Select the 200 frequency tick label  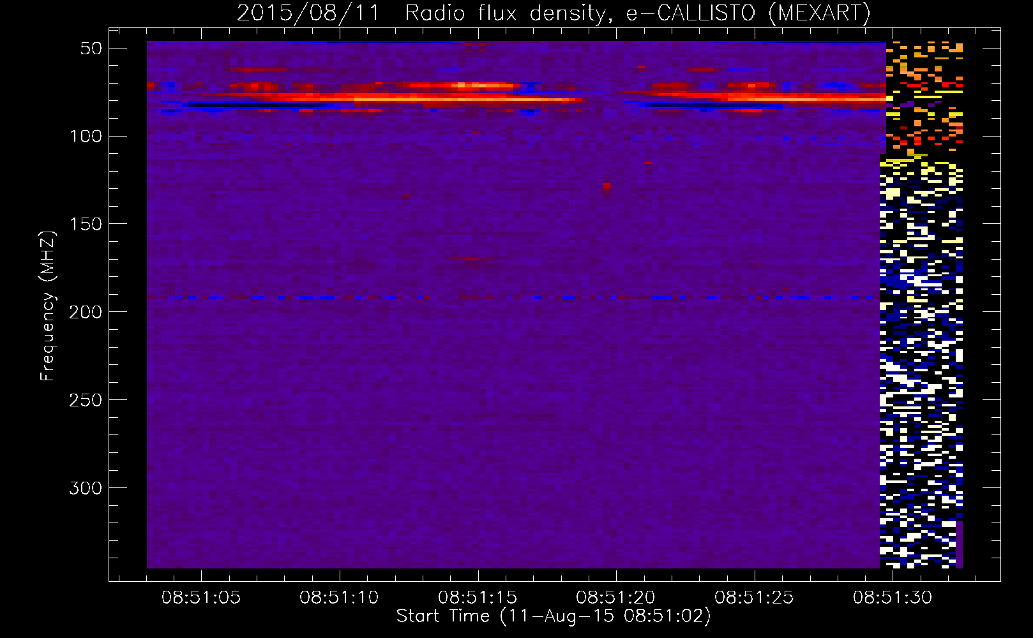[x=86, y=312]
